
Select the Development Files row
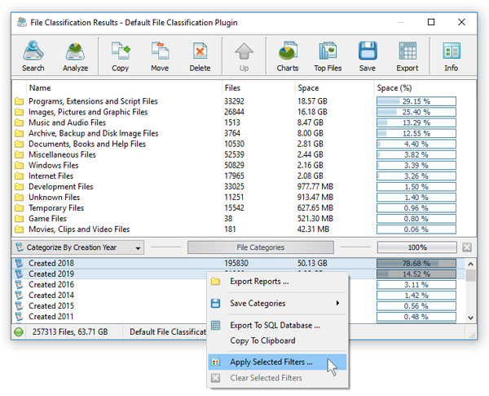coord(244,187)
